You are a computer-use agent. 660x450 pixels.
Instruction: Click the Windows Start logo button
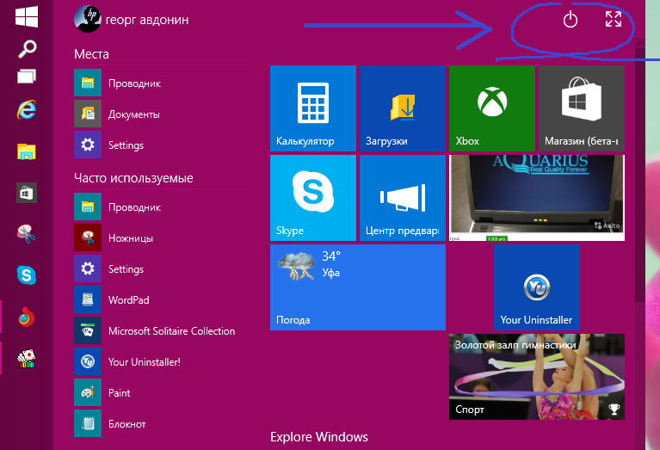[x=27, y=17]
